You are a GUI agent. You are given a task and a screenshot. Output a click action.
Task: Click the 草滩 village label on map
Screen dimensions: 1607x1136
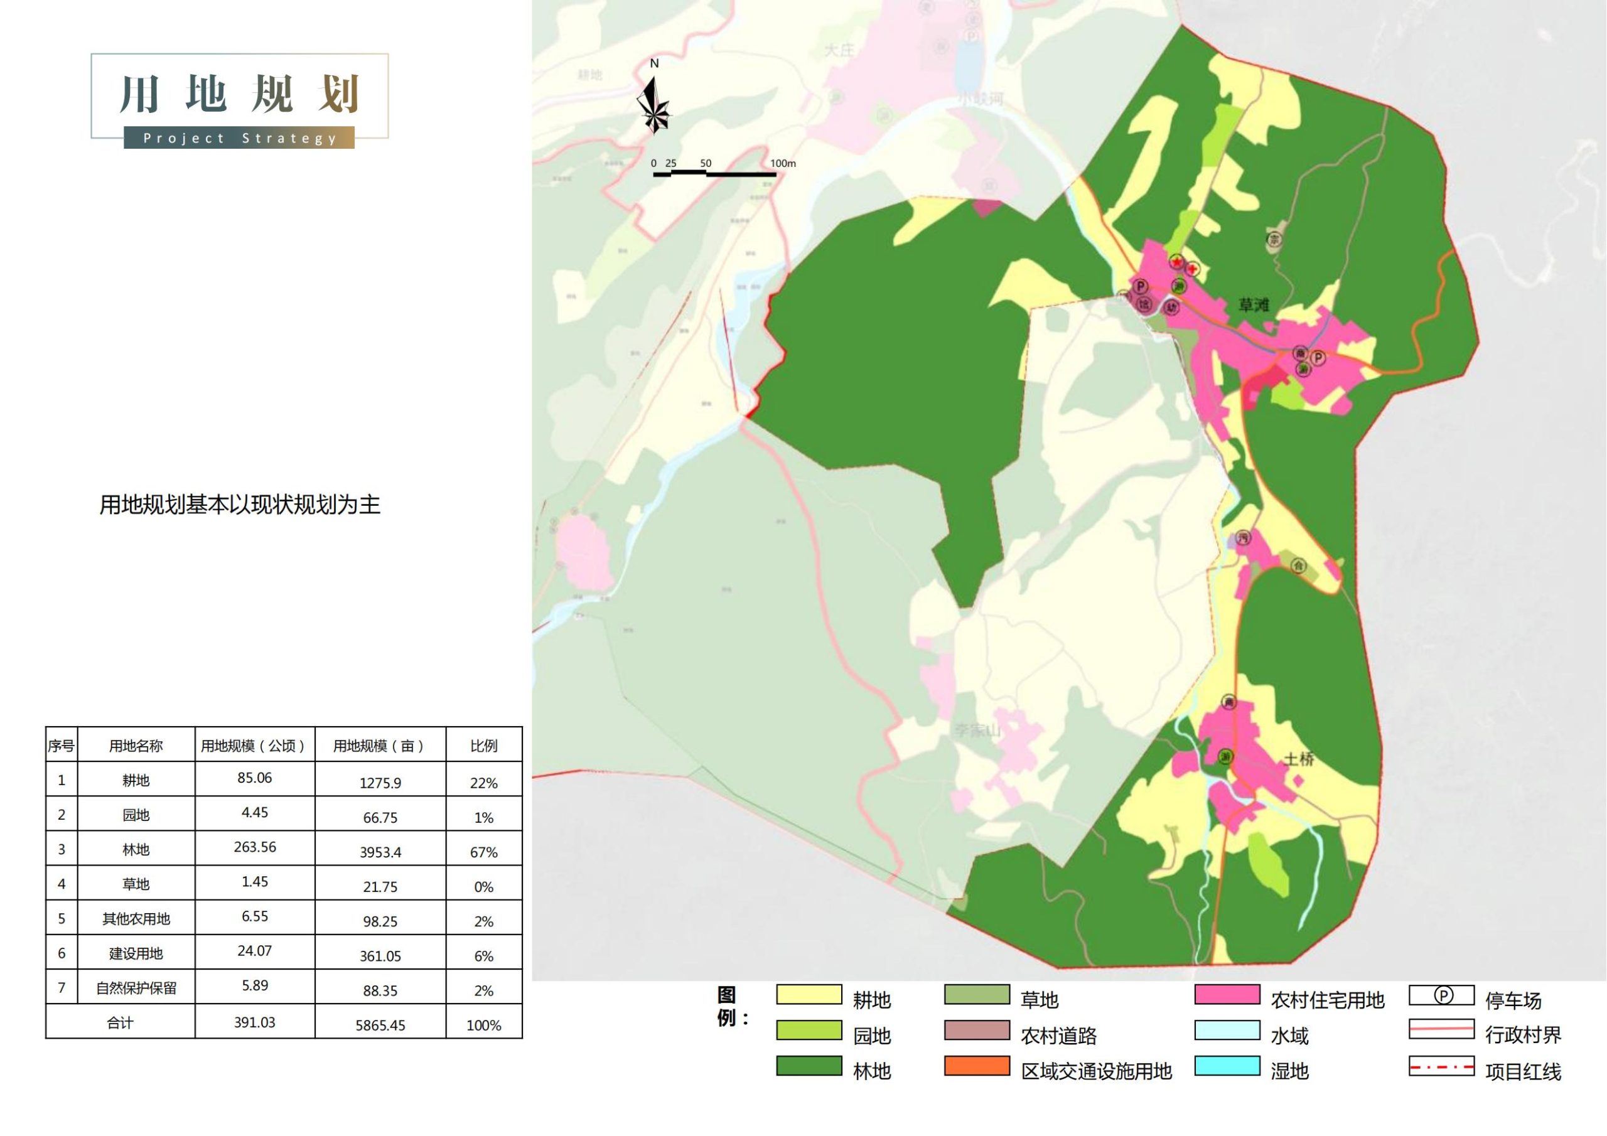pyautogui.click(x=1254, y=304)
